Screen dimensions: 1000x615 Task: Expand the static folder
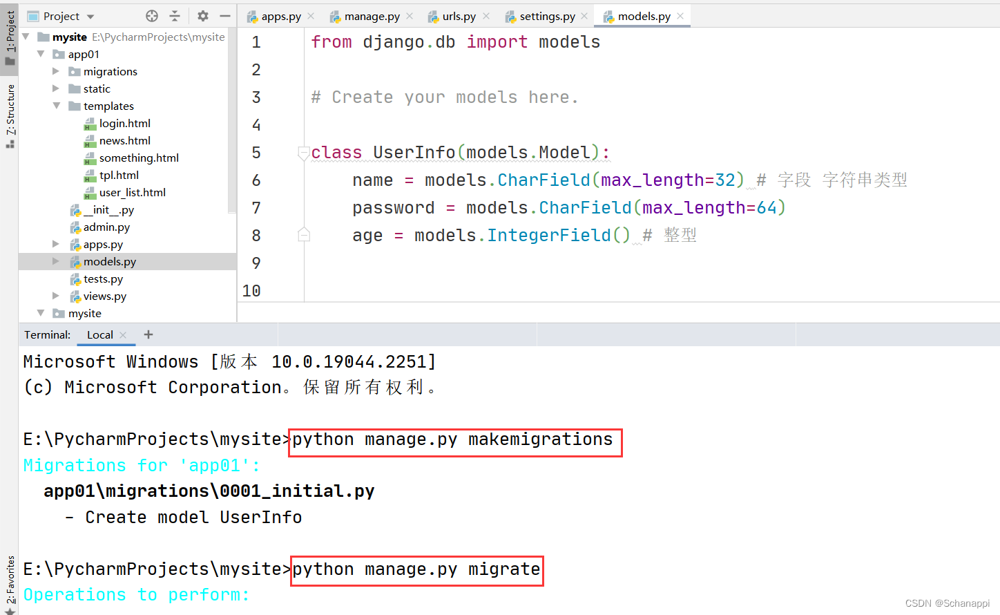pyautogui.click(x=56, y=88)
